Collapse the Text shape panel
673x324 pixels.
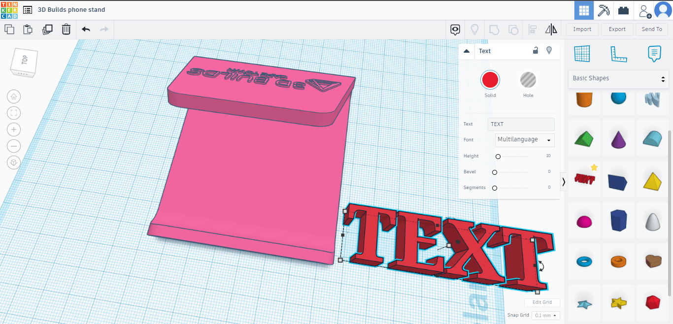click(467, 51)
